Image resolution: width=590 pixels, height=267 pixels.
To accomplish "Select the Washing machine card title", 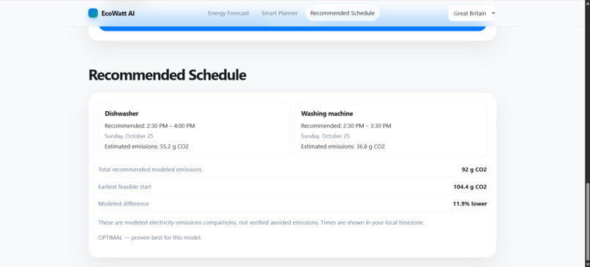I will point(327,113).
